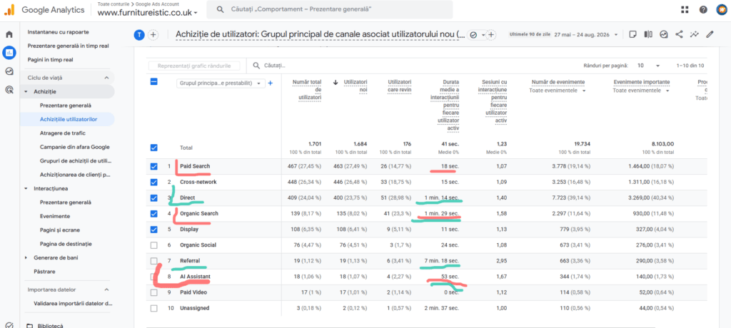Uncheck the Cross-network row checkbox
Viewport: 731px width, 328px height.
tap(154, 182)
